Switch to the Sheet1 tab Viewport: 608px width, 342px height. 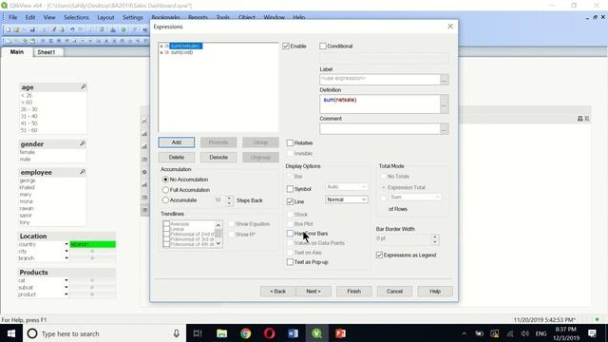(47, 52)
